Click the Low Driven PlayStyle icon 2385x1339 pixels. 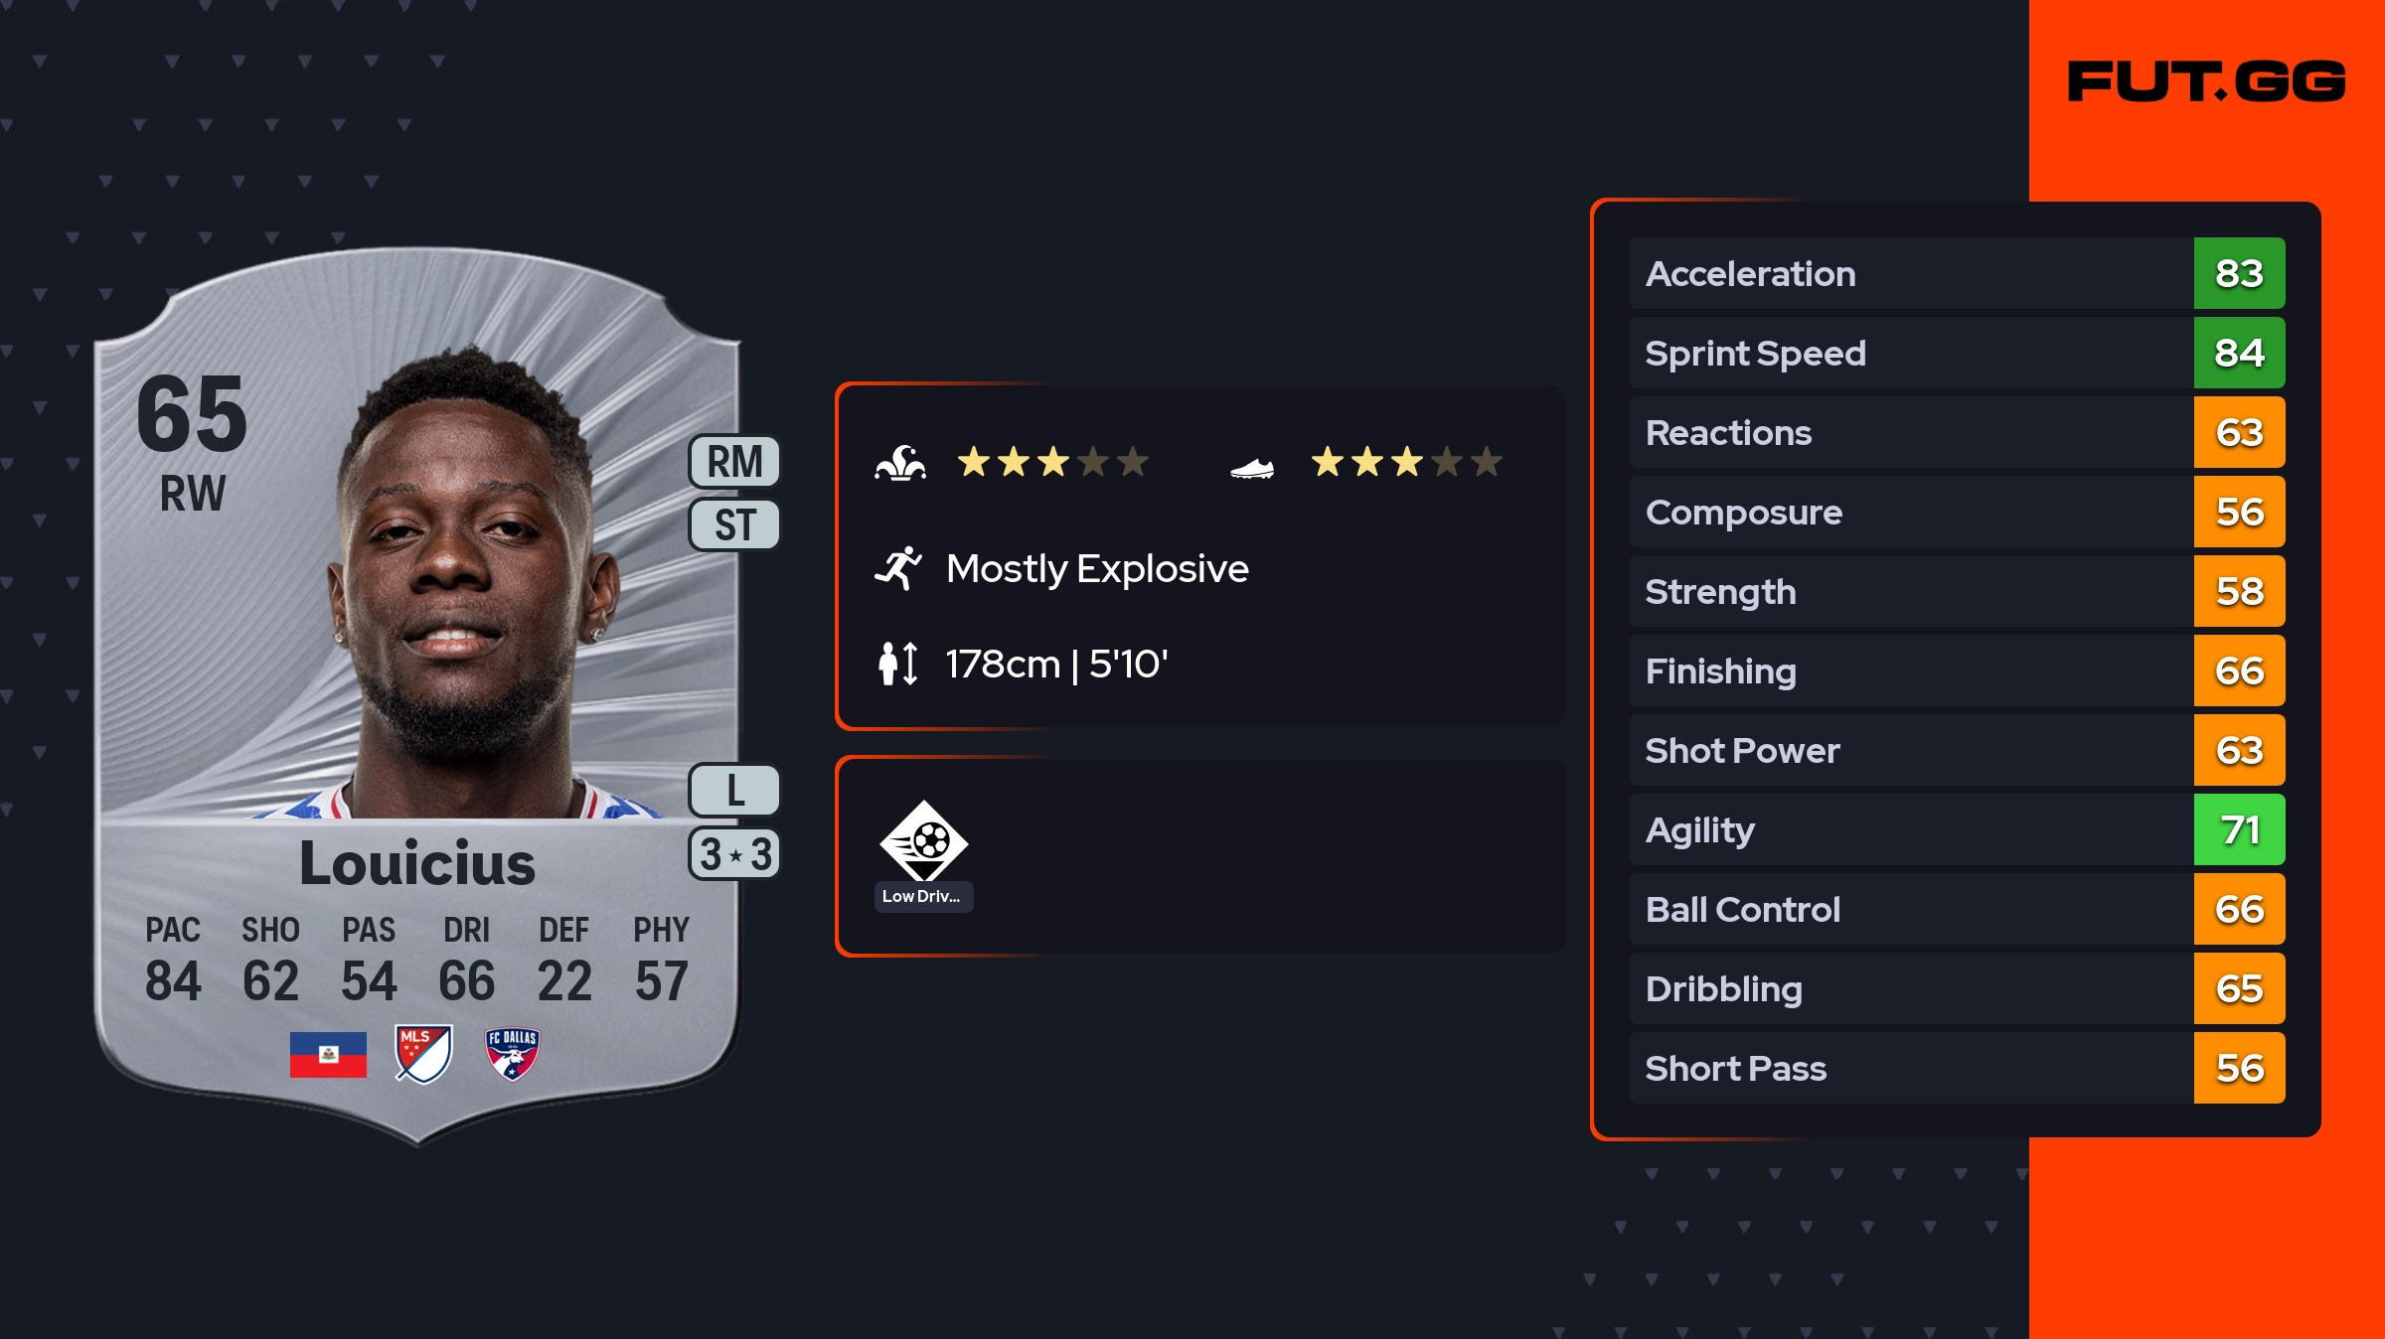pyautogui.click(x=923, y=841)
